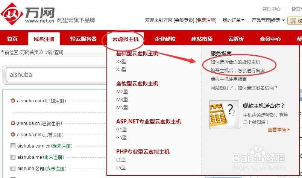
Task: Click the abacus host selector image
Action: [224, 115]
